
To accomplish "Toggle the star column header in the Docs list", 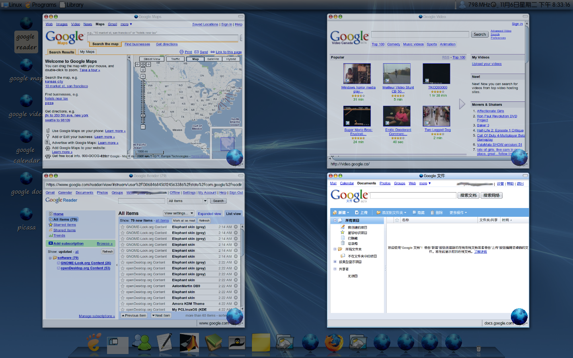I will (397, 220).
